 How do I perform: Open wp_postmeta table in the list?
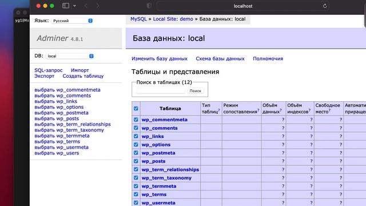[158, 153]
